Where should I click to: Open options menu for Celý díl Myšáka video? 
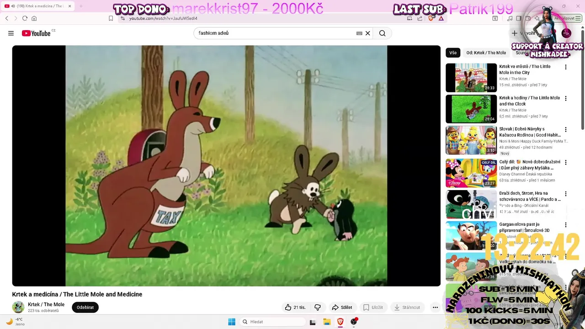click(566, 162)
